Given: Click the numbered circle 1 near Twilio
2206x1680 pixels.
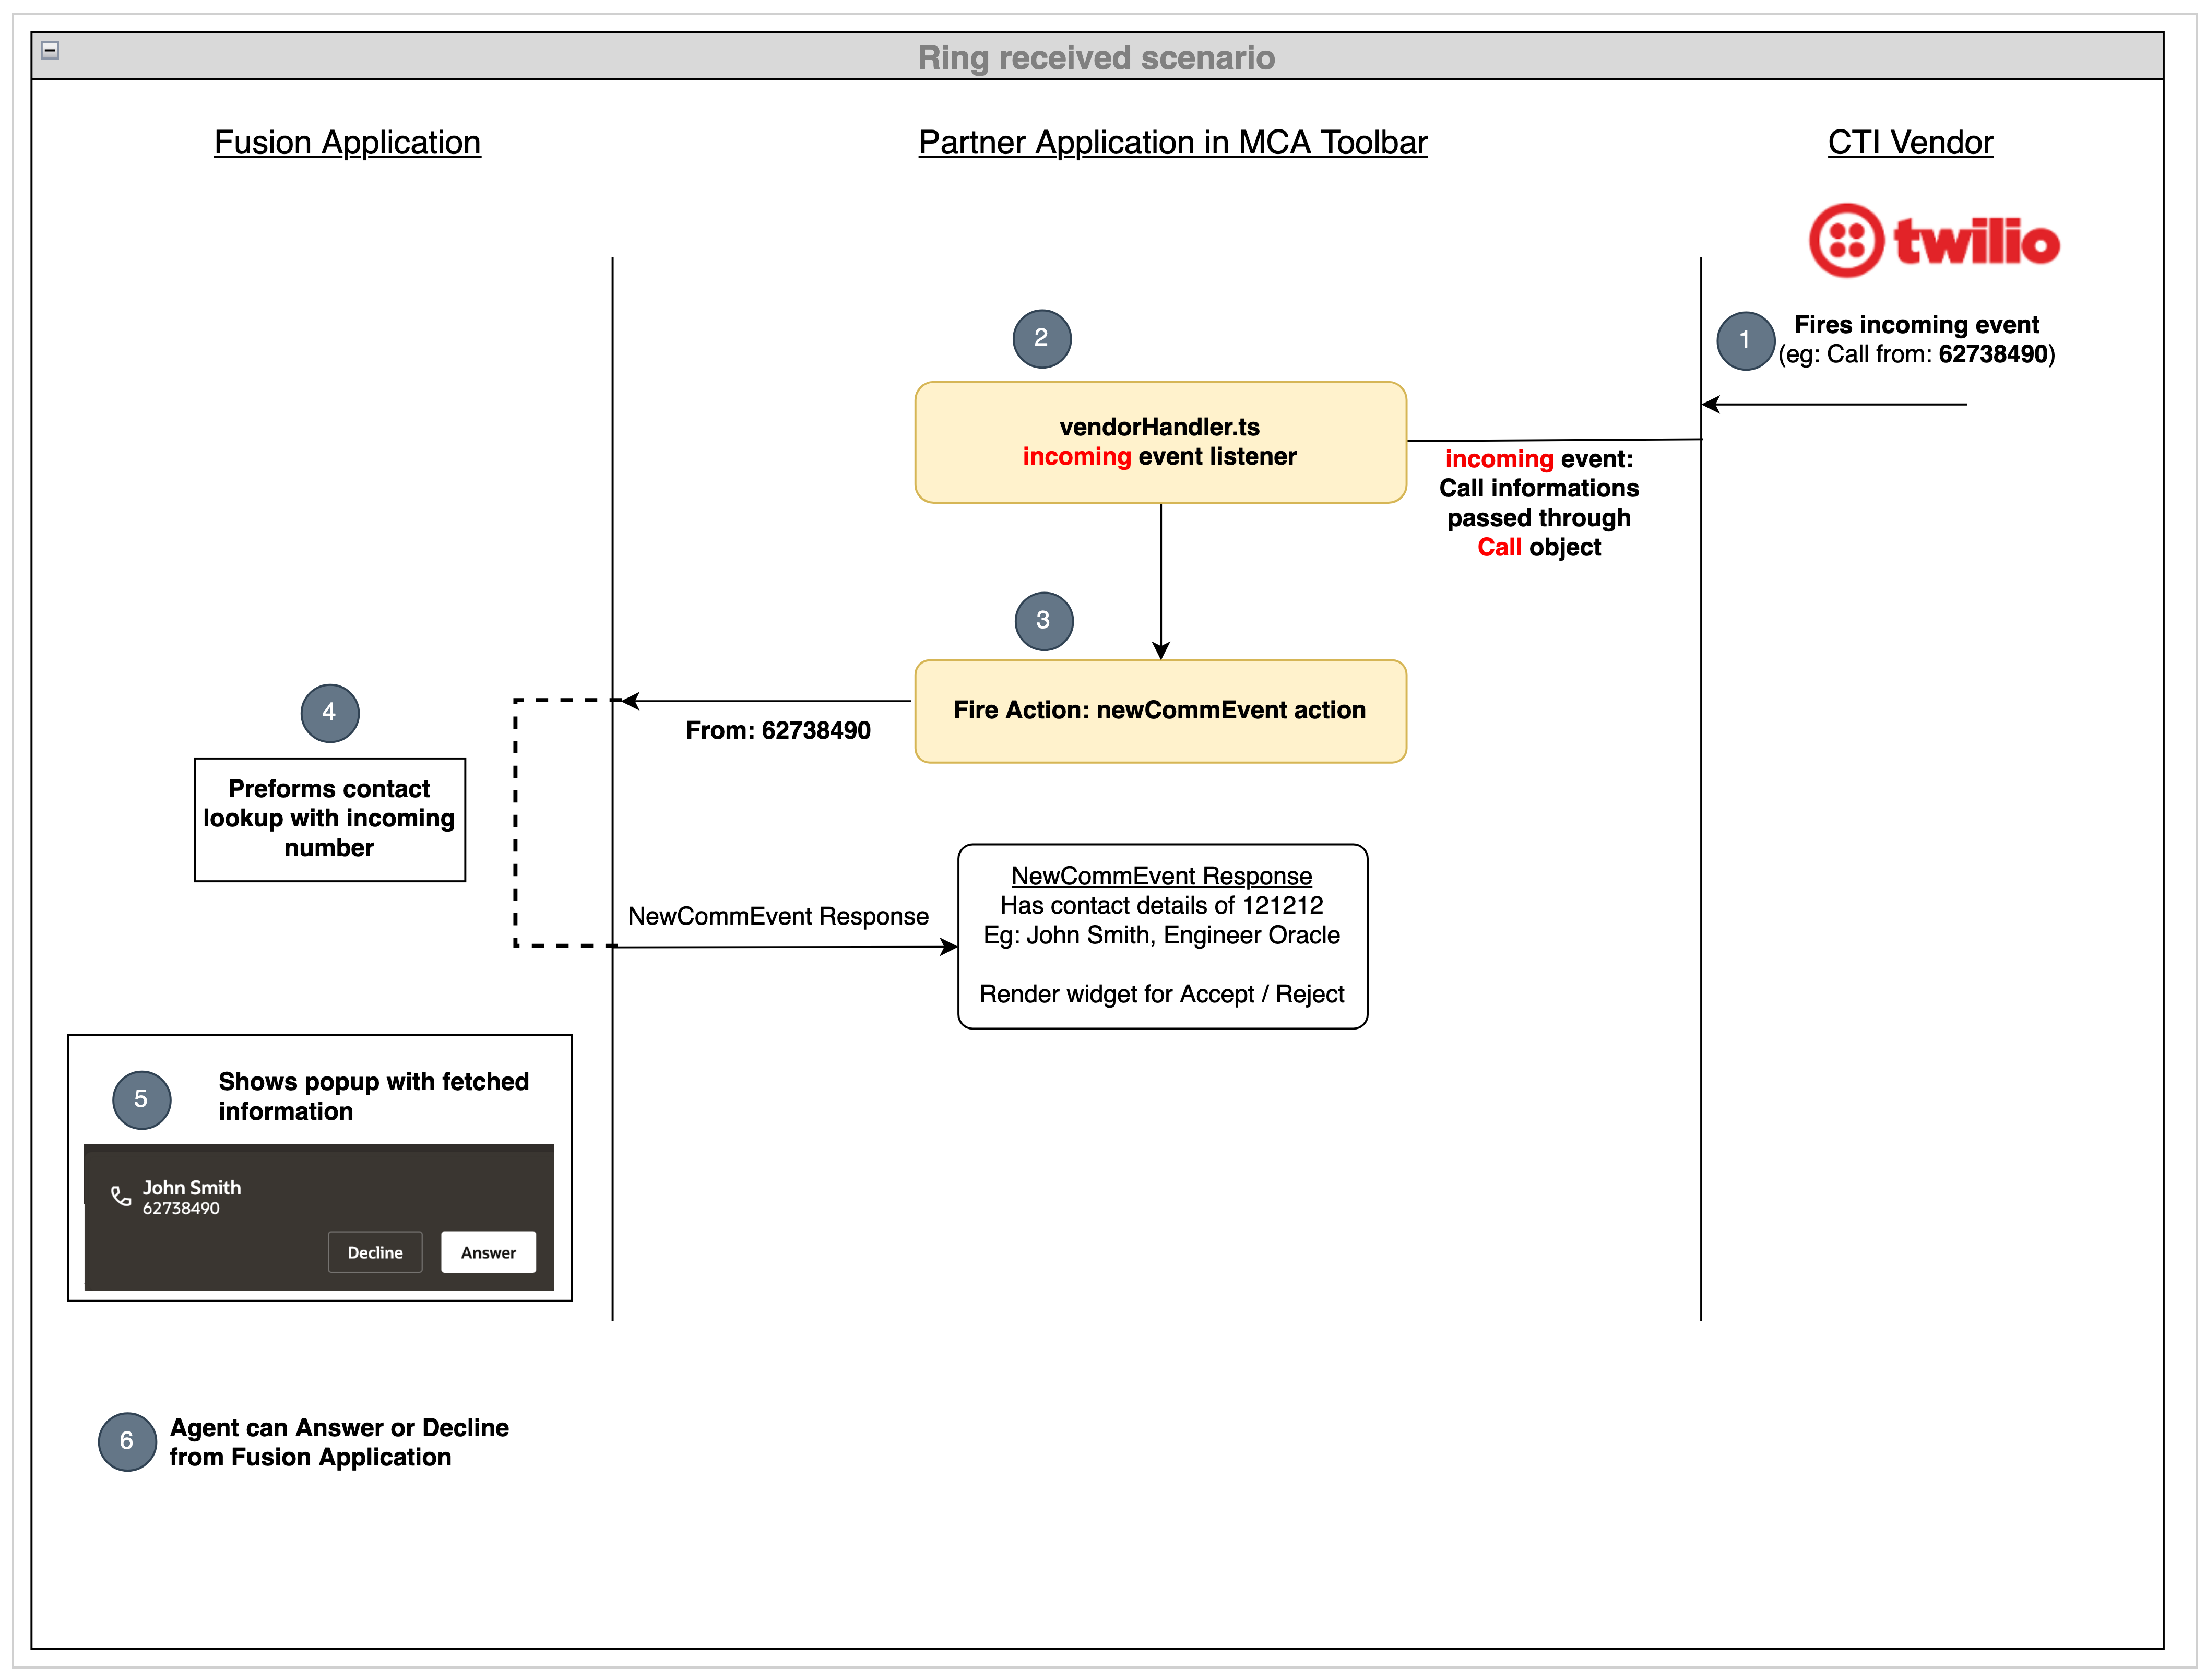Looking at the screenshot, I should pyautogui.click(x=1744, y=339).
